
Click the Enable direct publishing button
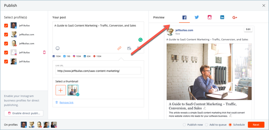(x=24, y=113)
